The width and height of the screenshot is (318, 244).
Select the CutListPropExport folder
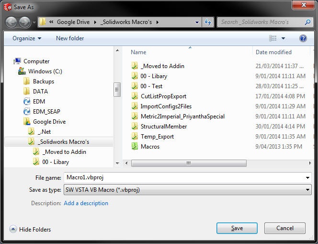click(163, 96)
